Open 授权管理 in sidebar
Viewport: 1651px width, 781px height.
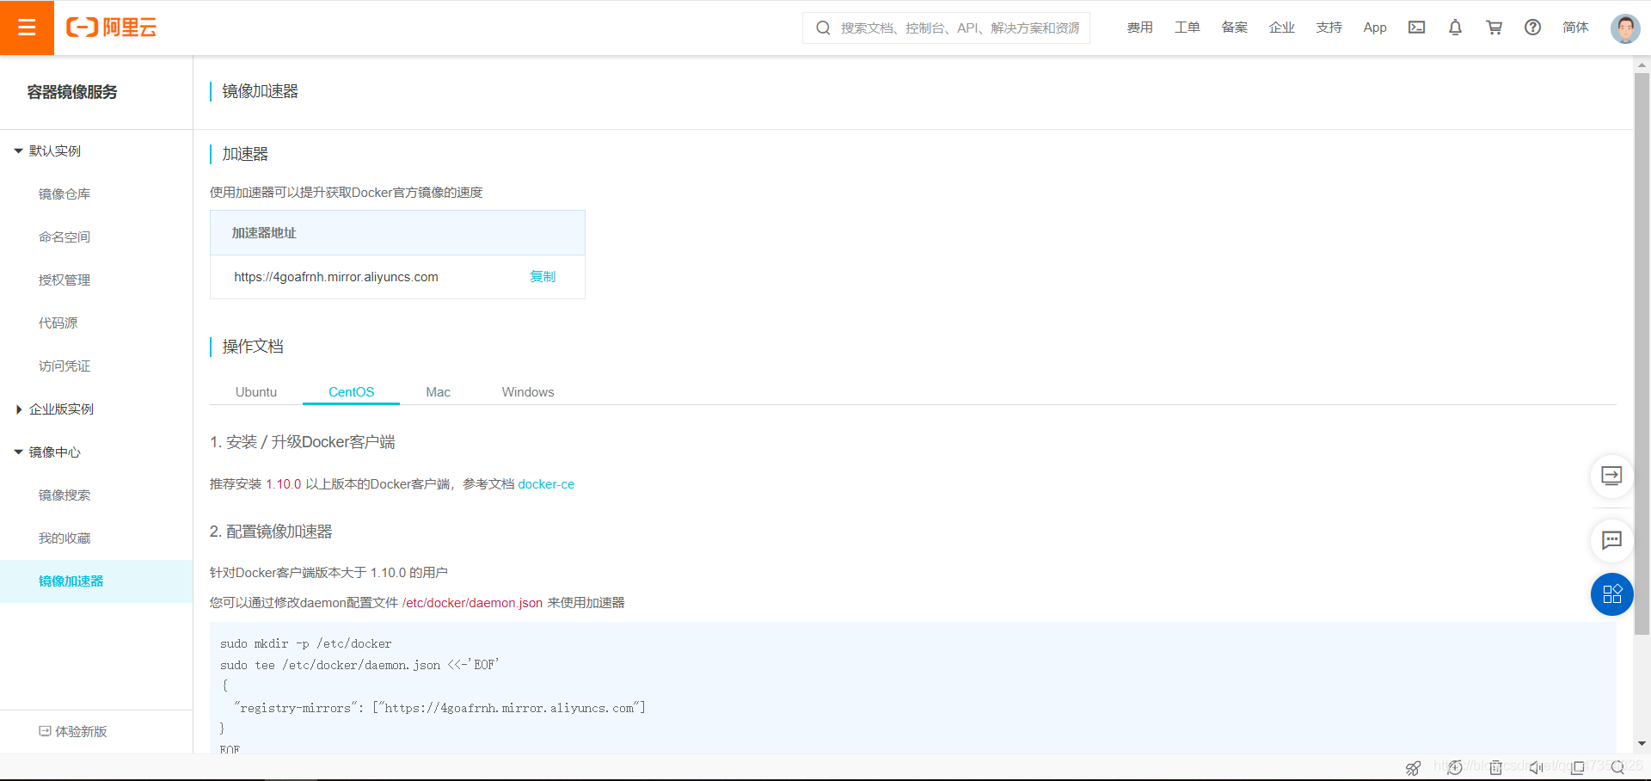click(x=64, y=280)
